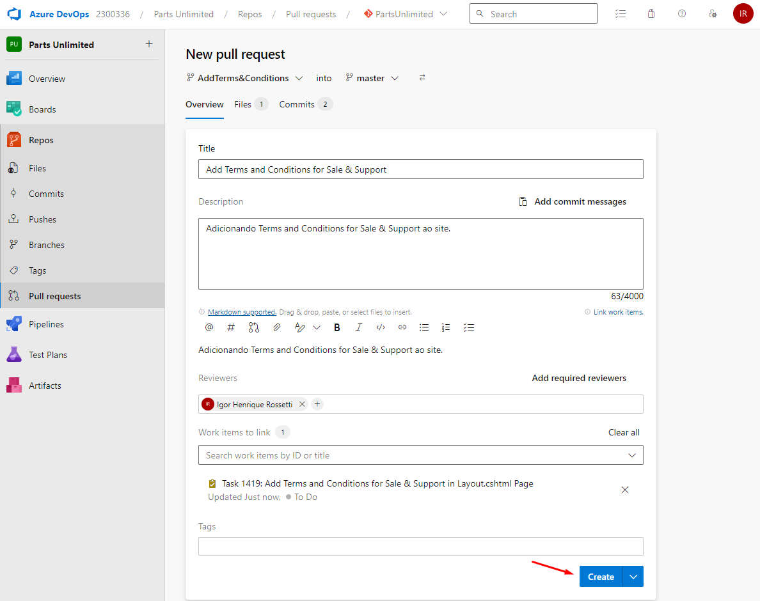Insert a bulleted list
The width and height of the screenshot is (760, 601).
tap(424, 327)
